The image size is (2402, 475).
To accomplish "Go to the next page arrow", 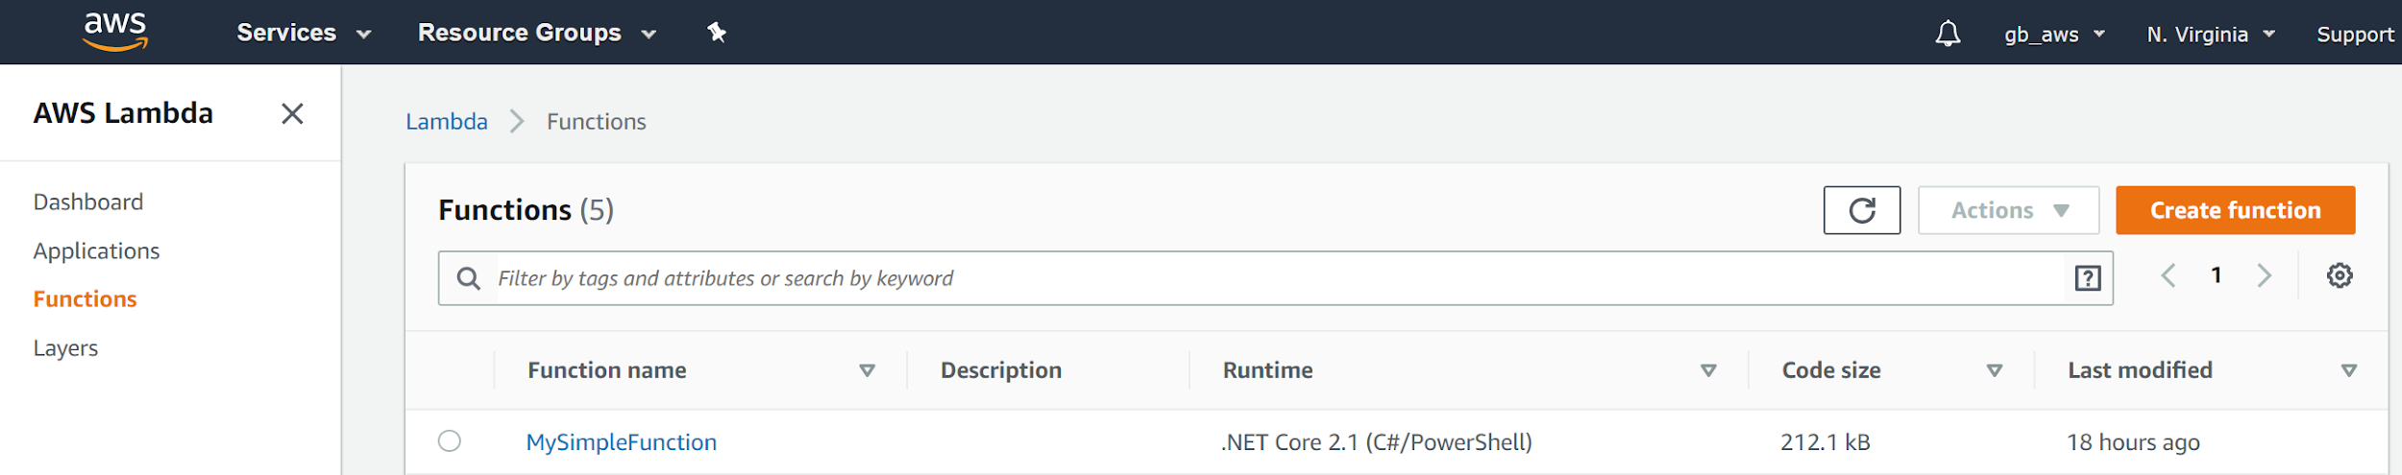I will [x=2265, y=276].
